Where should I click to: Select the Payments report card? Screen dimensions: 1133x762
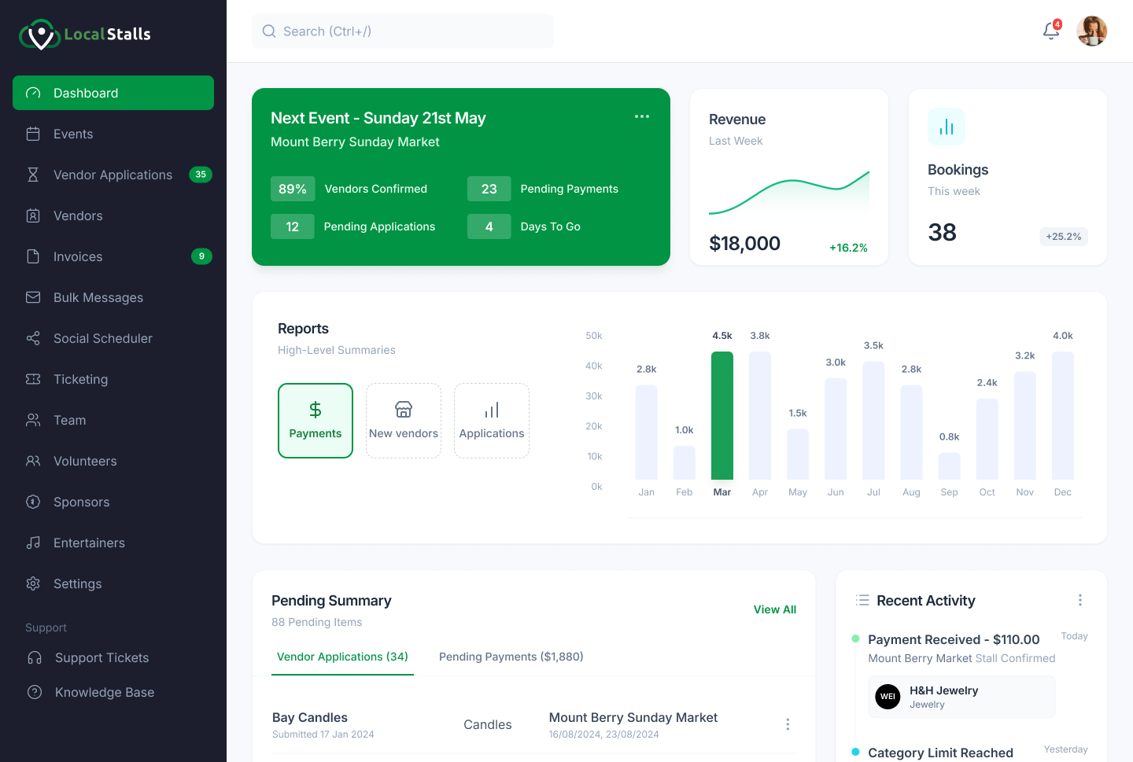[316, 421]
